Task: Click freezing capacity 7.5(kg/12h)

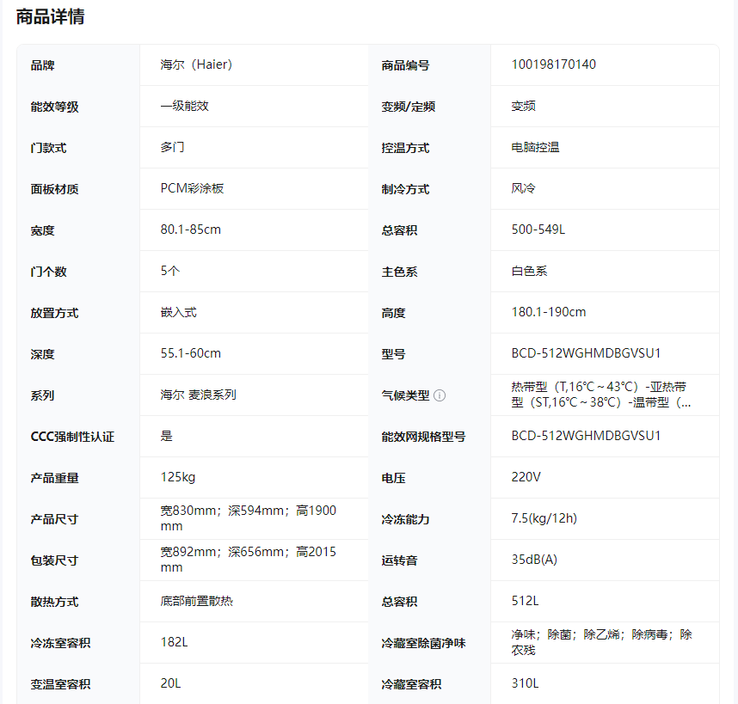Action: pyautogui.click(x=544, y=518)
